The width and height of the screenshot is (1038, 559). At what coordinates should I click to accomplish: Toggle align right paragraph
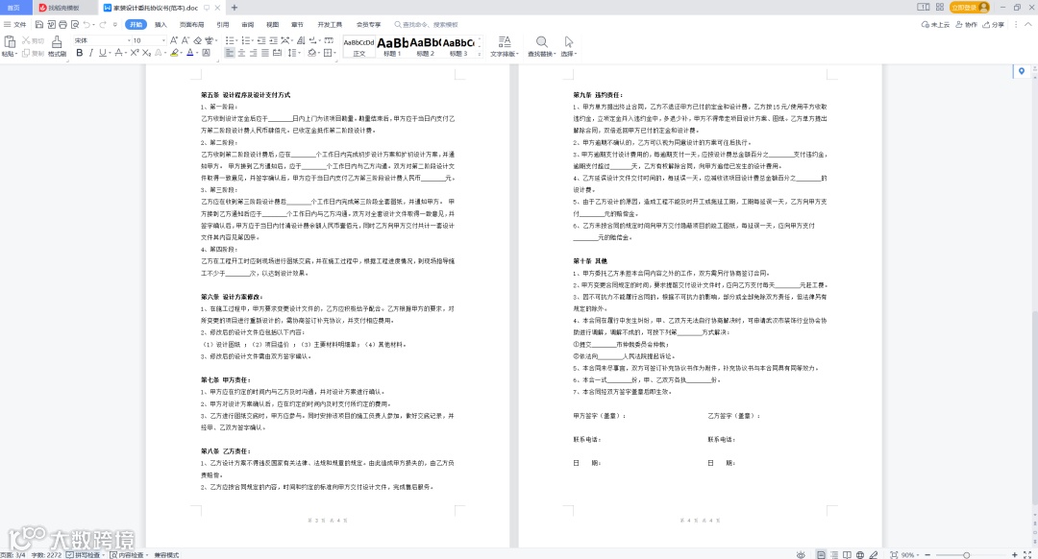pyautogui.click(x=254, y=53)
